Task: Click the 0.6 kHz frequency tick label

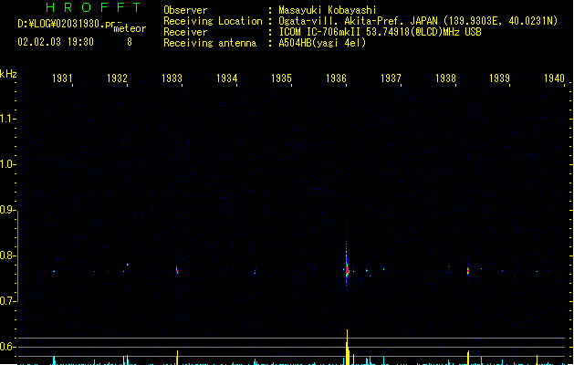Action: 7,347
